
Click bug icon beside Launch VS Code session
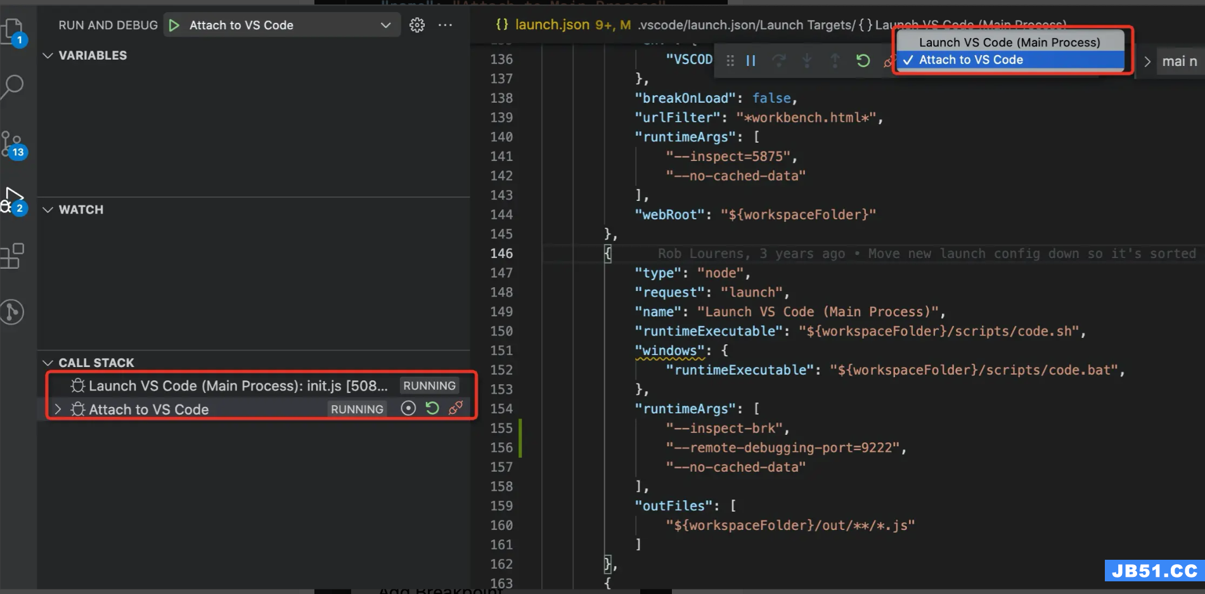point(78,385)
